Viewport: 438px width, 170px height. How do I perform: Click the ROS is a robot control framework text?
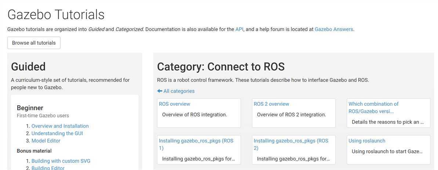(x=263, y=80)
